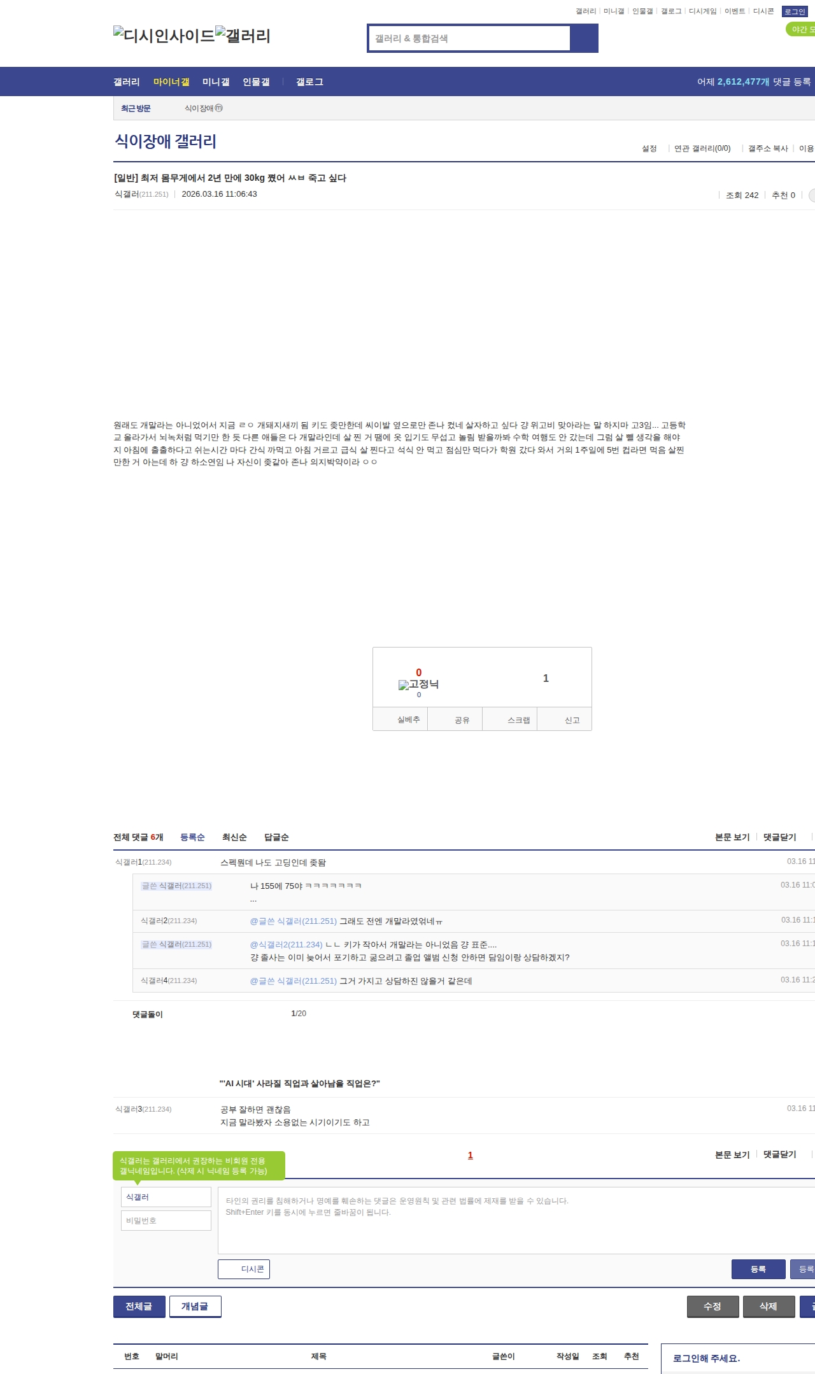Open the gallery 설정 menu

click(x=649, y=148)
